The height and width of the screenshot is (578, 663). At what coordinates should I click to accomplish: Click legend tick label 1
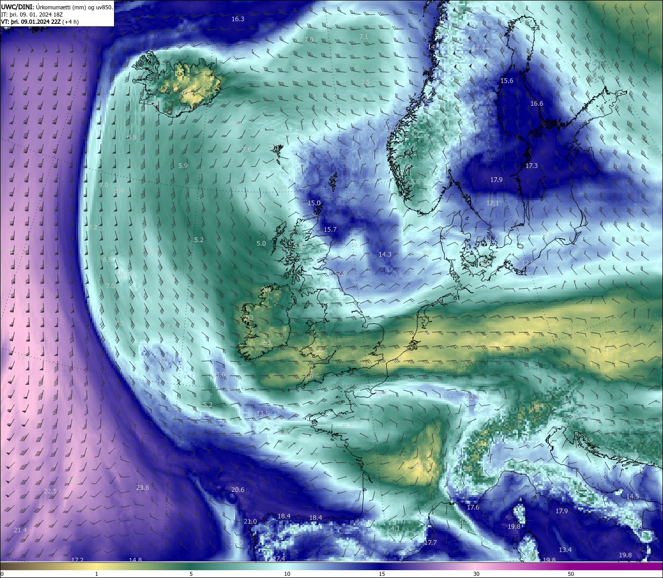96,574
